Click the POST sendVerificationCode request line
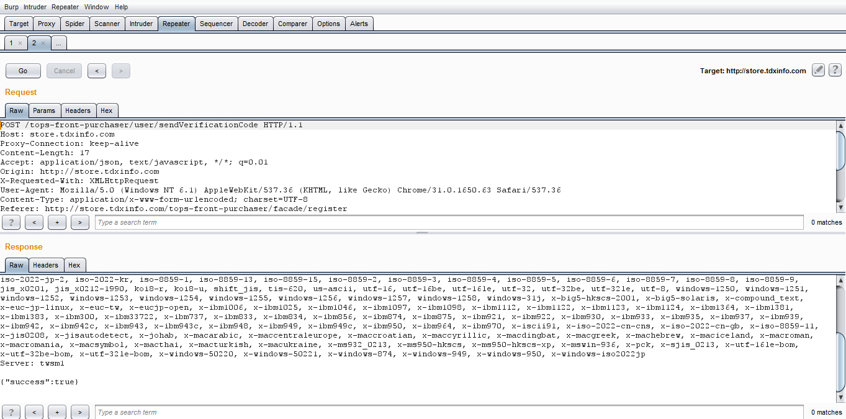 [x=151, y=125]
